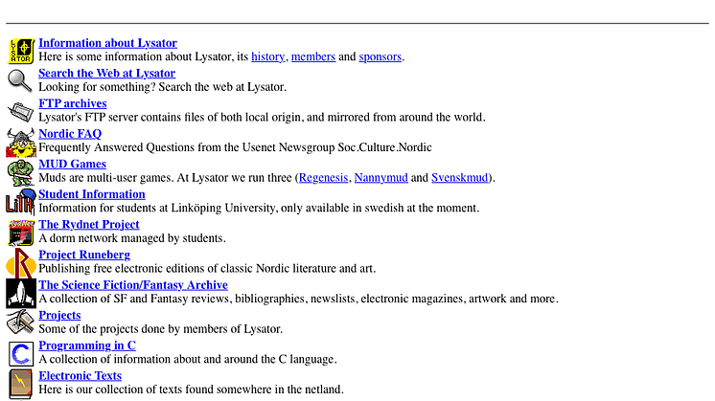The image size is (715, 401).
Task: Click the green troll MUD Games icon
Action: (21, 172)
